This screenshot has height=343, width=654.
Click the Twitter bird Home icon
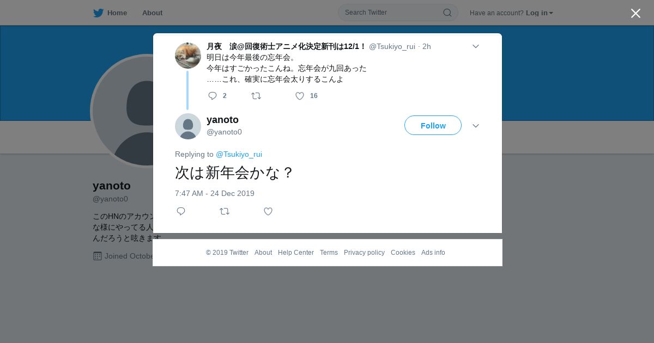98,13
